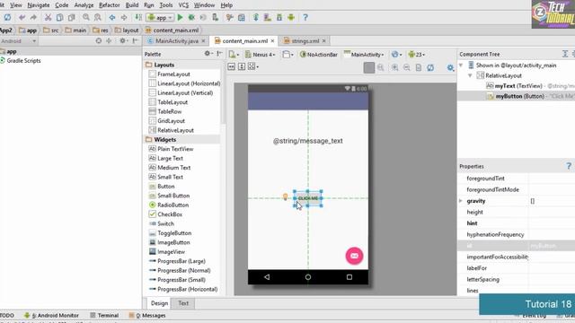Start Debug with the bug icon
The image size is (575, 323).
pyautogui.click(x=191, y=17)
